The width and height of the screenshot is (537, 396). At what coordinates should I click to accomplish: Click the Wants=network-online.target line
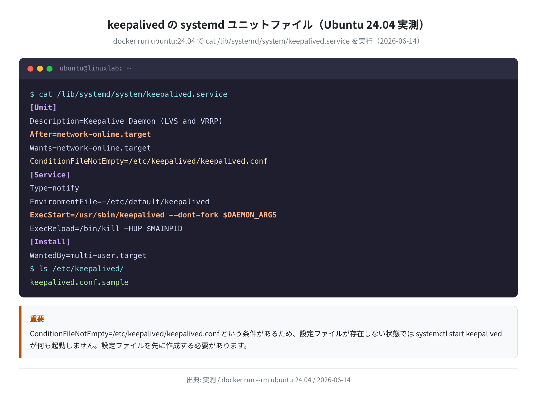pos(90,148)
